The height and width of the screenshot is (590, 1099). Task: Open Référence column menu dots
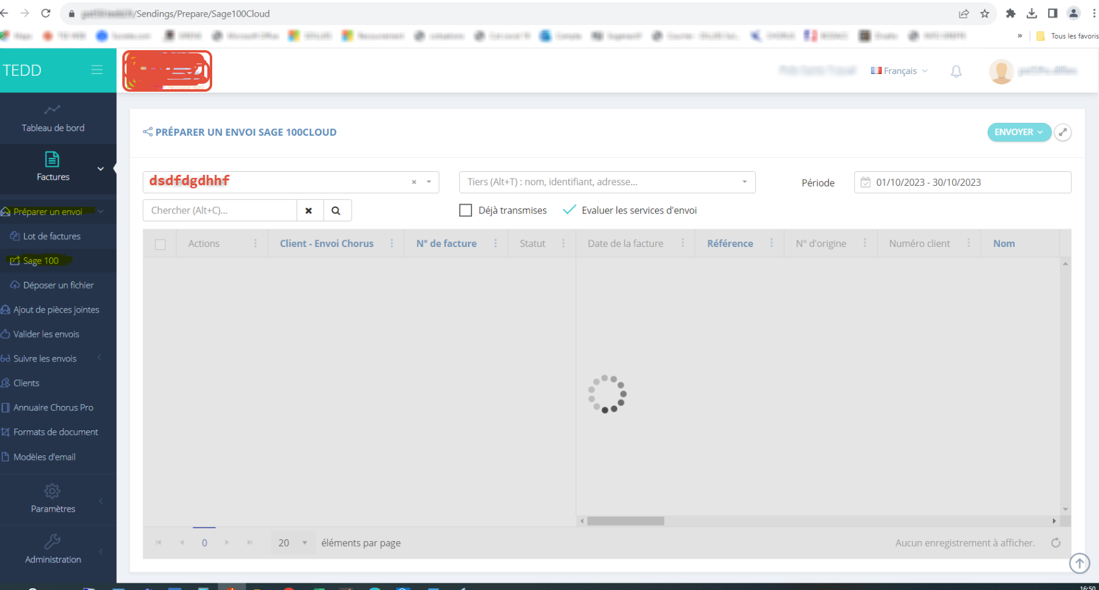point(772,243)
